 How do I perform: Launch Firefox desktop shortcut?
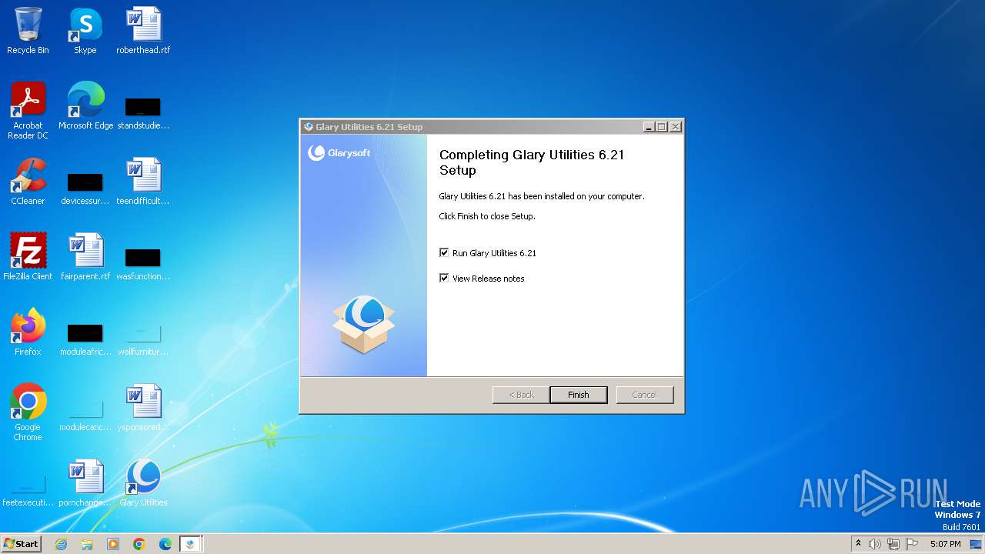tap(28, 332)
